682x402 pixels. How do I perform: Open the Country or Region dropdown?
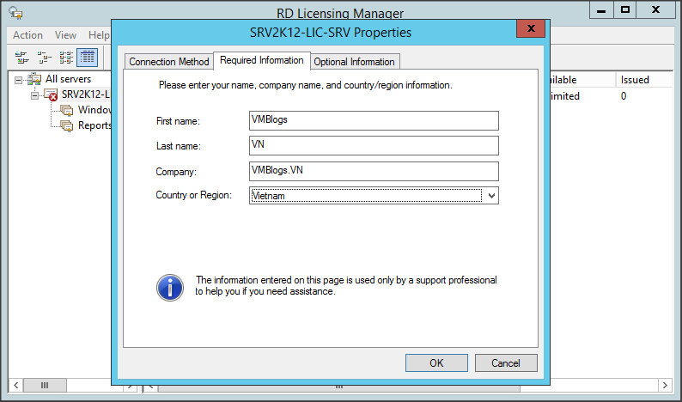490,196
